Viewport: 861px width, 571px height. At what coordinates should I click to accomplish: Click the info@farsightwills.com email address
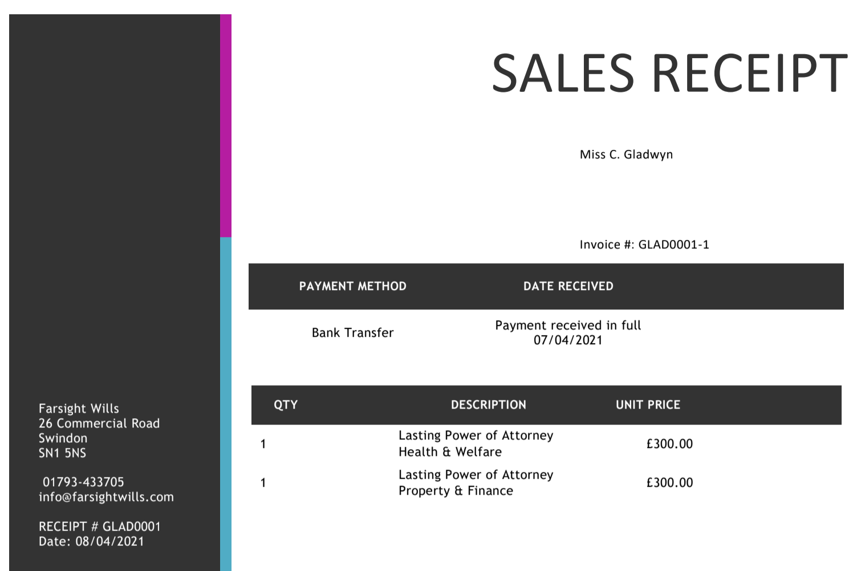point(106,497)
